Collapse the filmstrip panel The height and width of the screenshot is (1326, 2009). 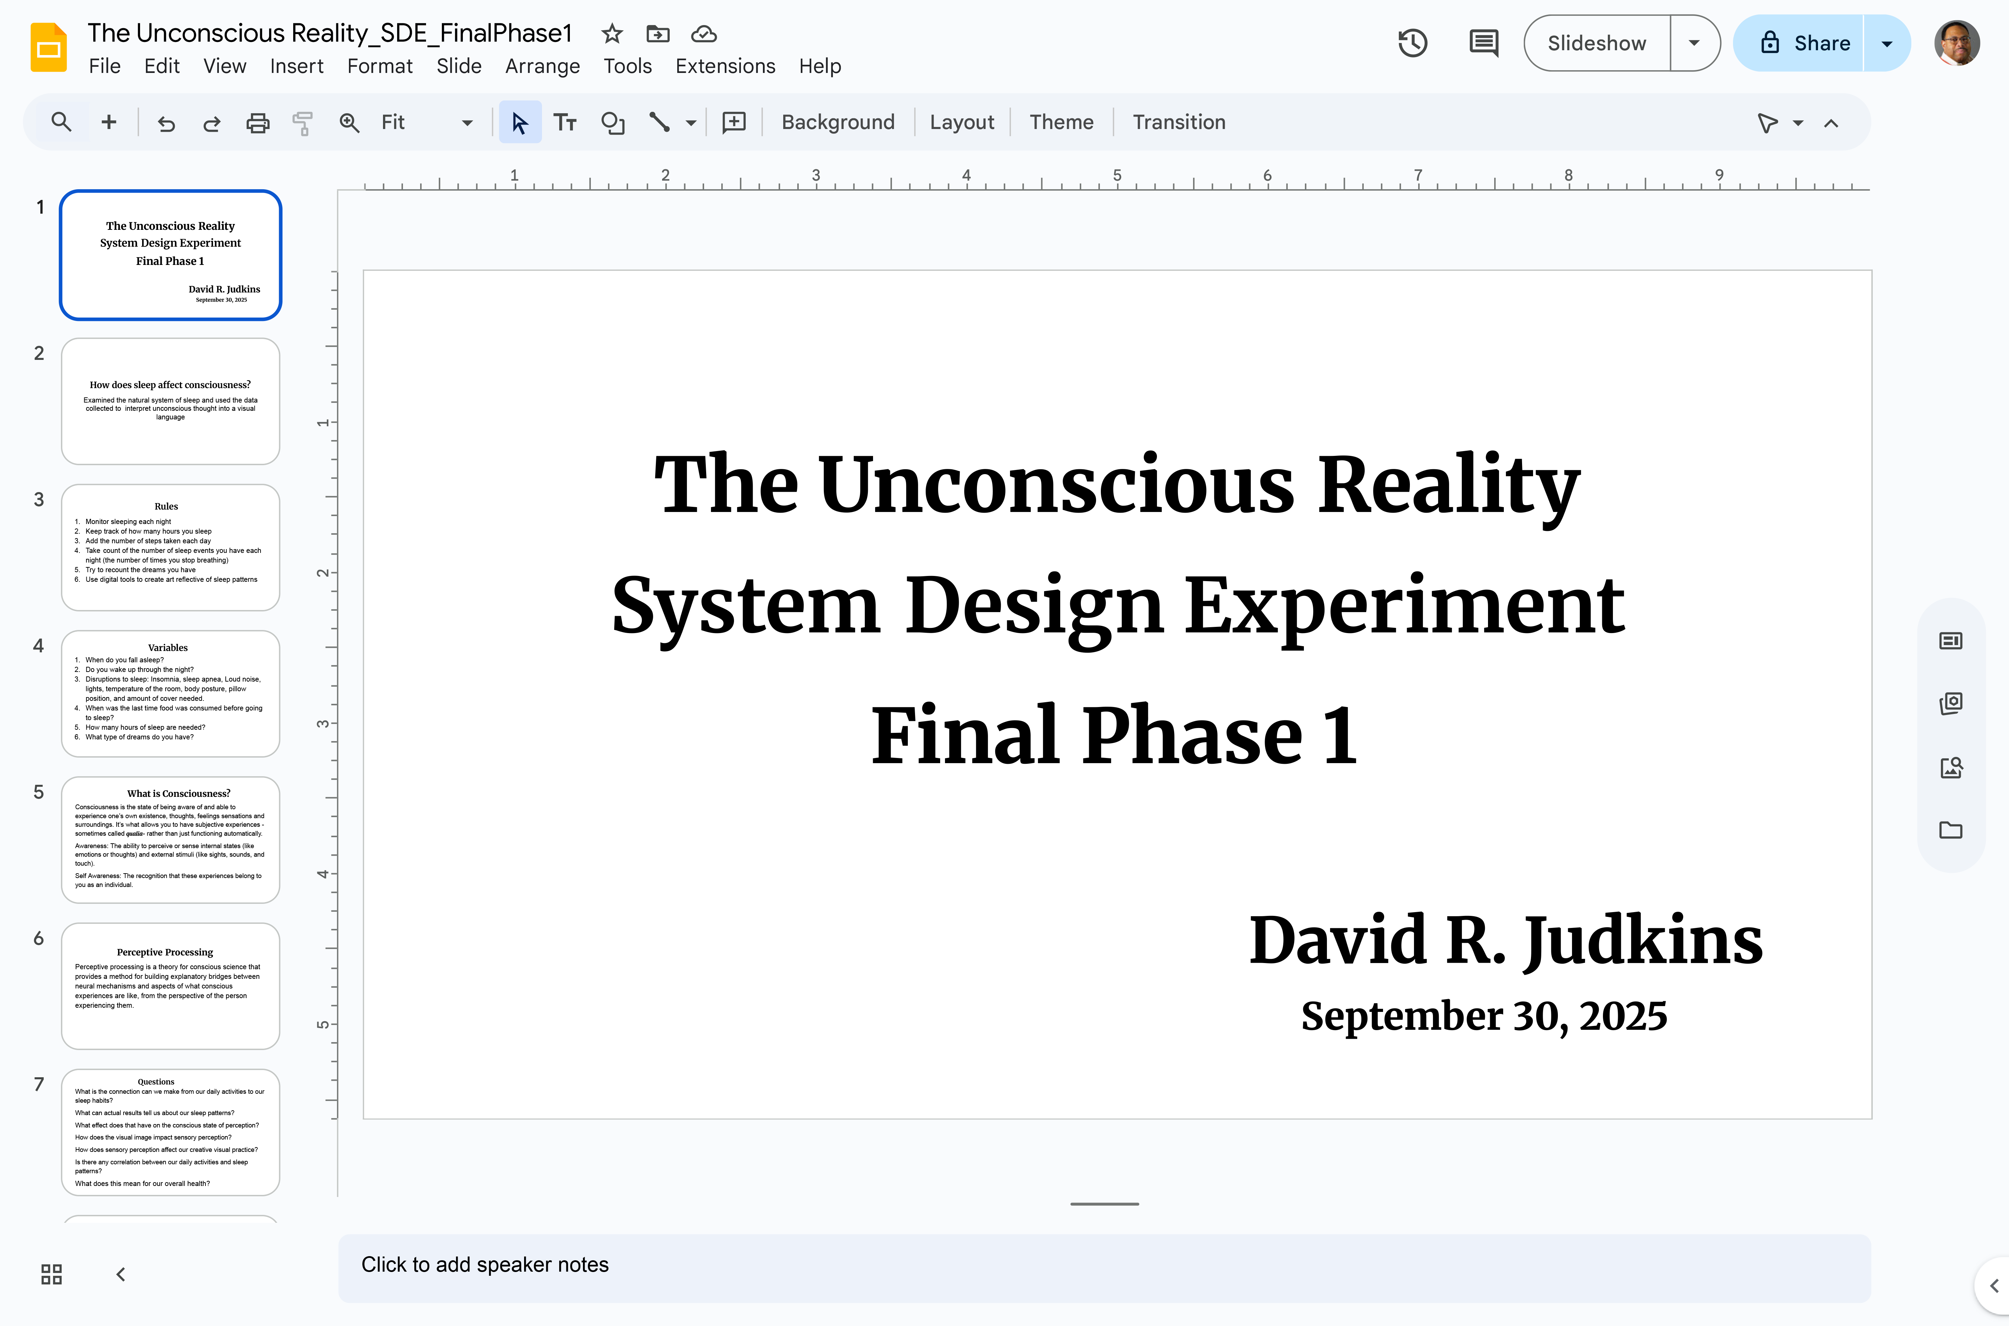(121, 1274)
